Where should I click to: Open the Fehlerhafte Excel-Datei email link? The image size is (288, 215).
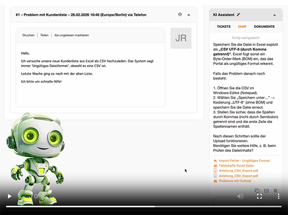pyautogui.click(x=239, y=166)
